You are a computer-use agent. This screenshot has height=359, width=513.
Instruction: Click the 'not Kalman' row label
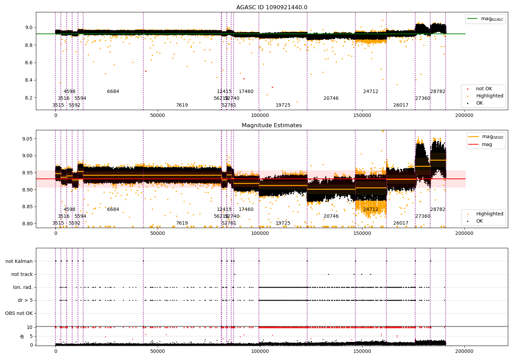click(19, 262)
